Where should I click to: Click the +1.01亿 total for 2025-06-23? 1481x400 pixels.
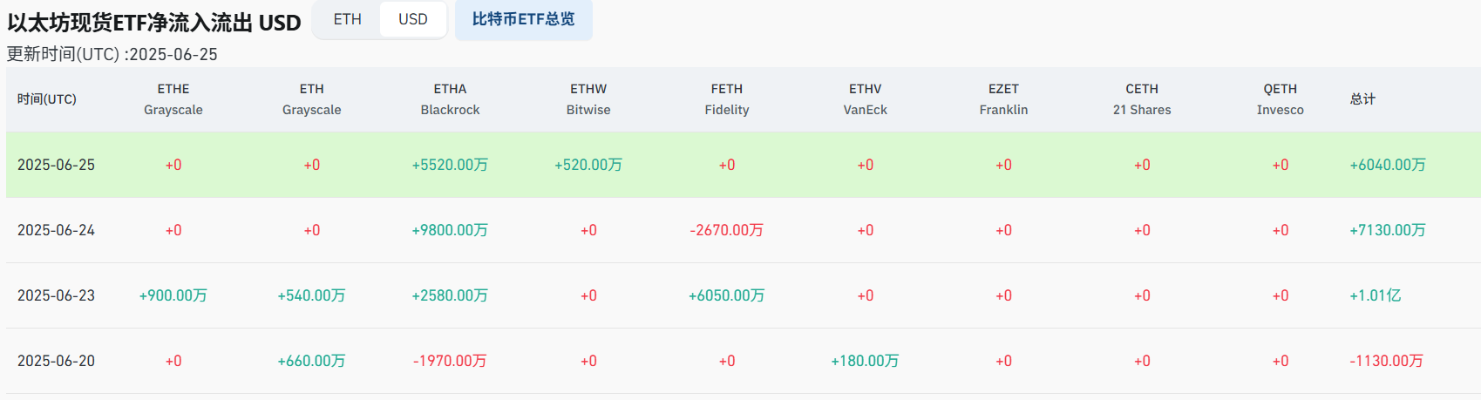1376,295
